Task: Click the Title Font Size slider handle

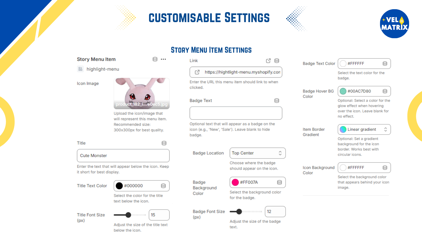Action: point(128,215)
